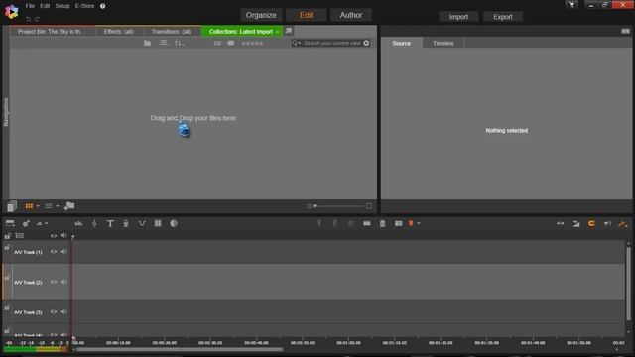
Task: Clear the library search field
Action: tap(366, 43)
